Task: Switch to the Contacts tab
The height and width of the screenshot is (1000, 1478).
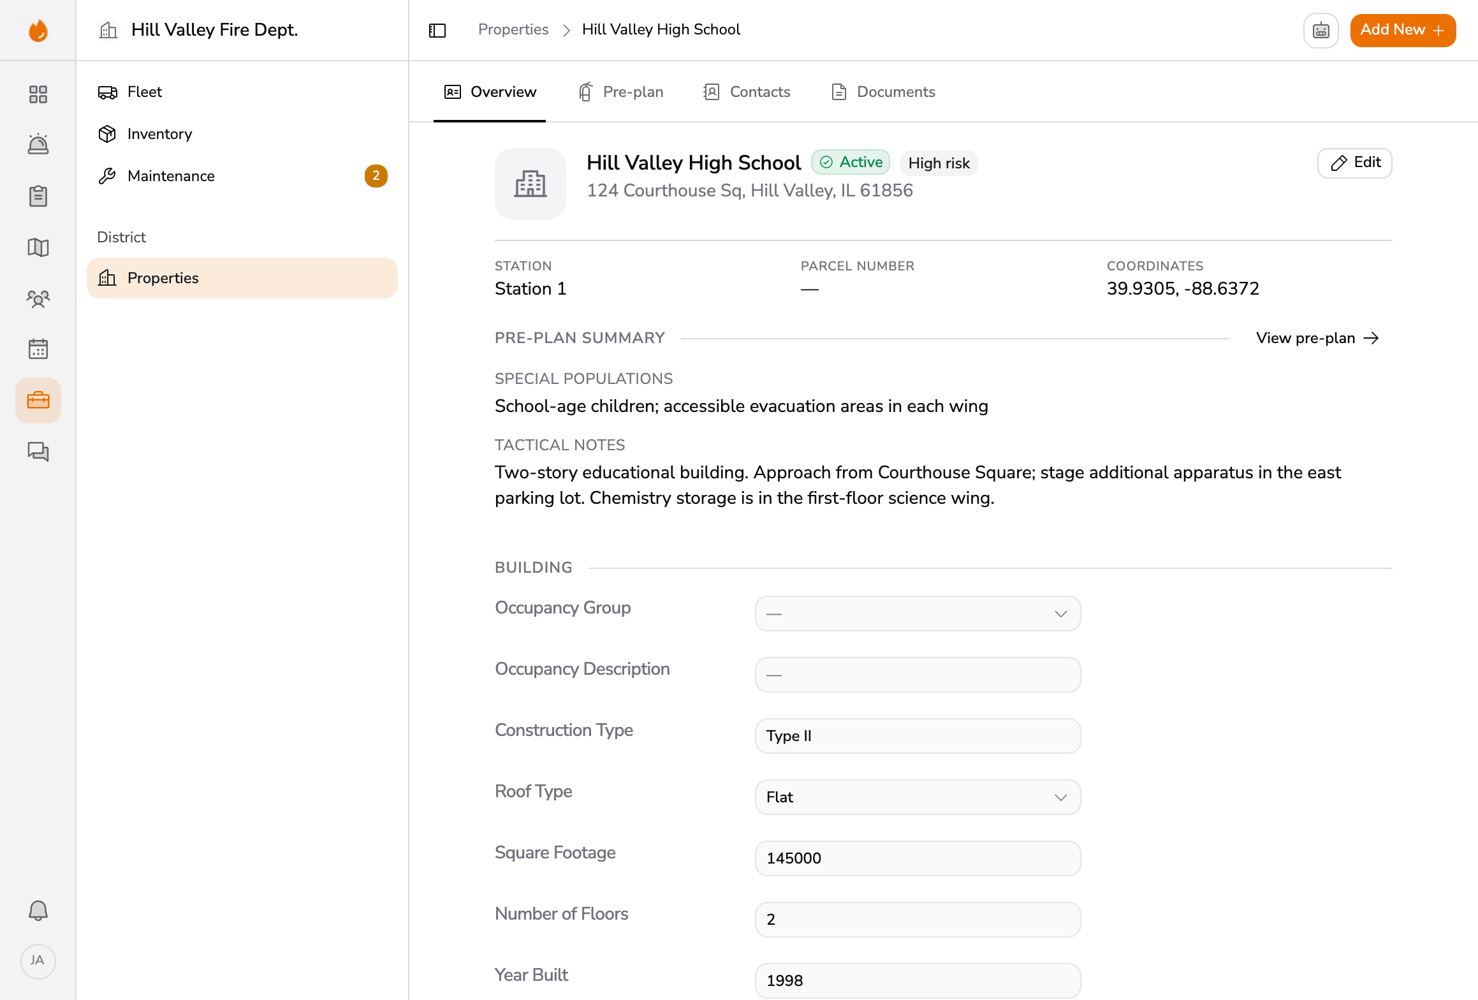Action: pos(747,92)
